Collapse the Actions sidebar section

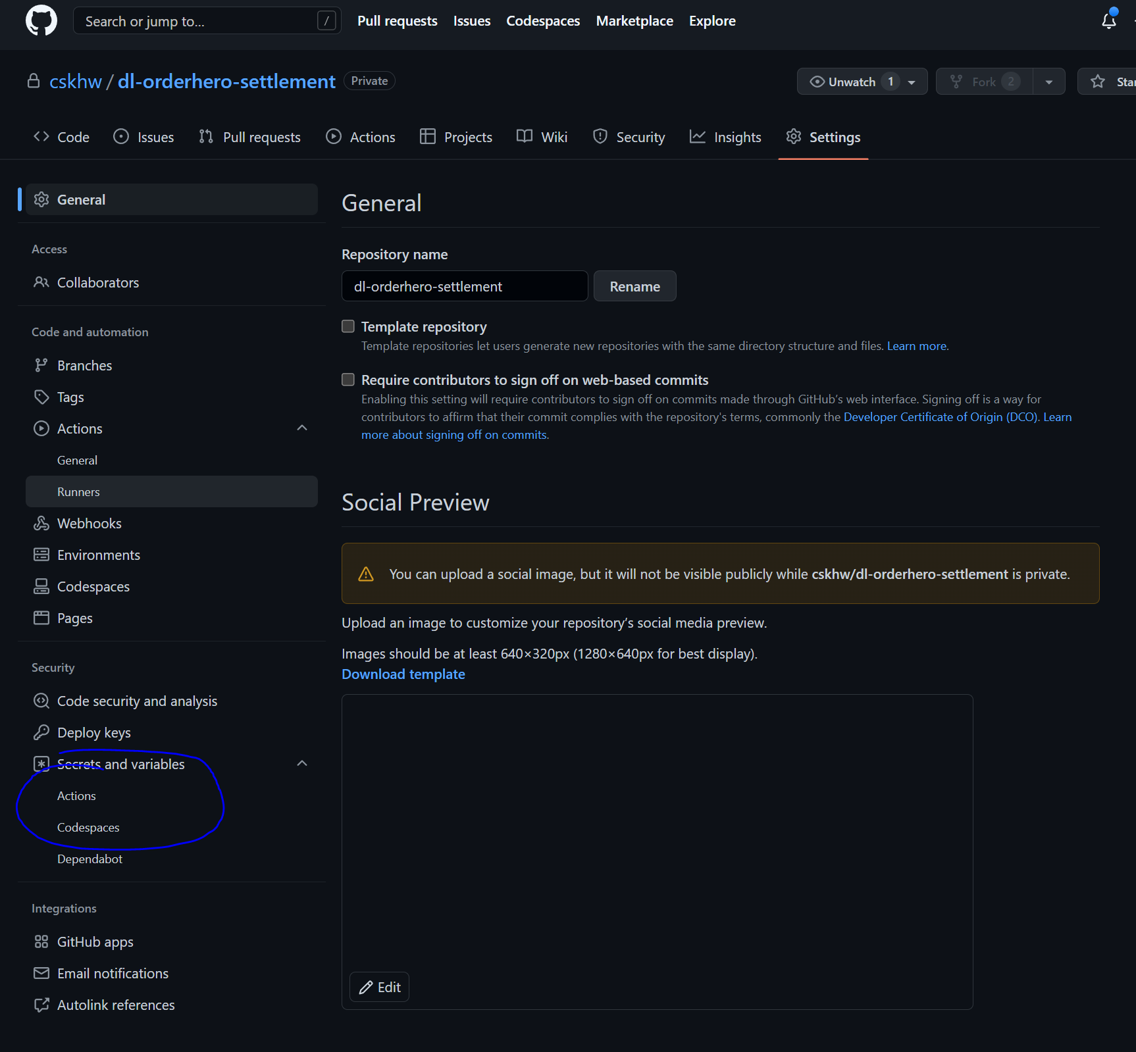[x=302, y=428]
